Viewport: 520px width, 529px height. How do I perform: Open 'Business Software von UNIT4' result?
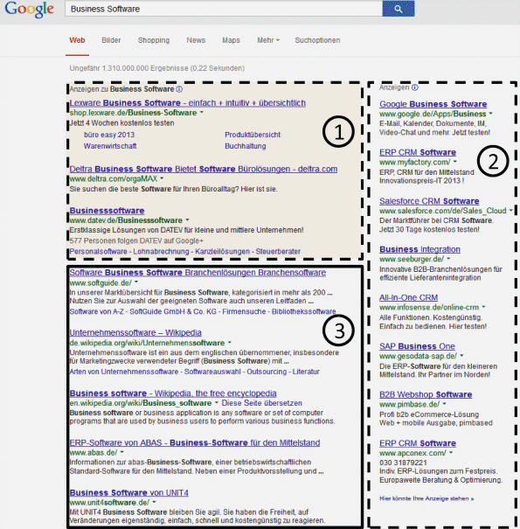tap(128, 493)
